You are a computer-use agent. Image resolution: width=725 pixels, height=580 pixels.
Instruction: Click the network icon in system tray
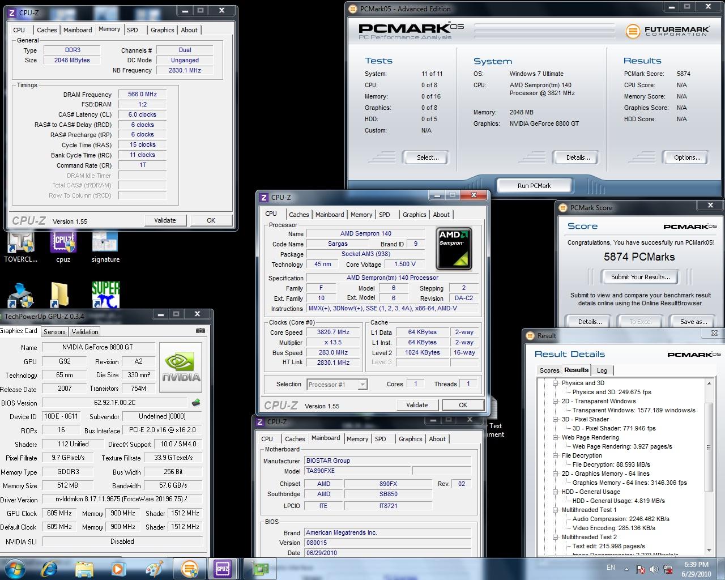[x=668, y=569]
